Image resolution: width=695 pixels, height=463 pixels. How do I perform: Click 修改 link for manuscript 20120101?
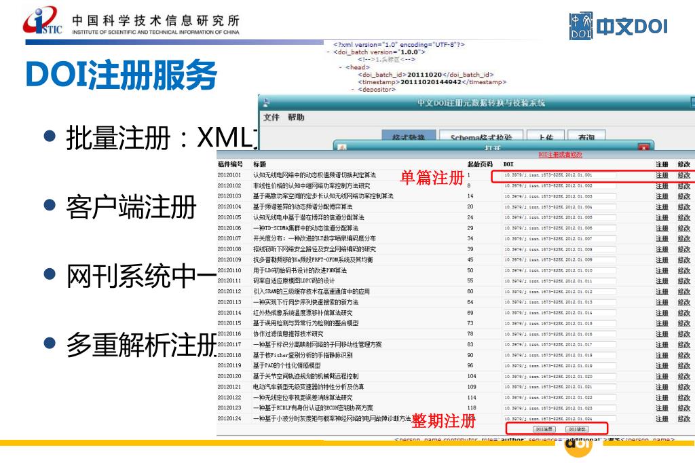click(684, 175)
